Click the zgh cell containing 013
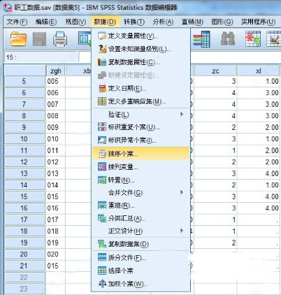This screenshot has width=281, height=295. tap(55, 173)
